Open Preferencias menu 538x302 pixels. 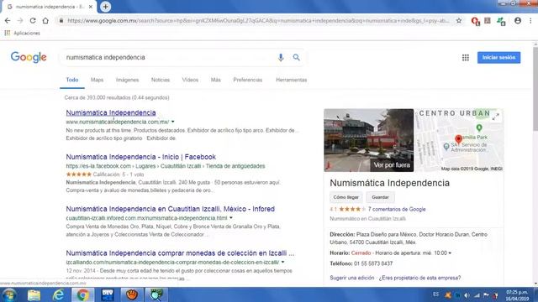tap(248, 80)
